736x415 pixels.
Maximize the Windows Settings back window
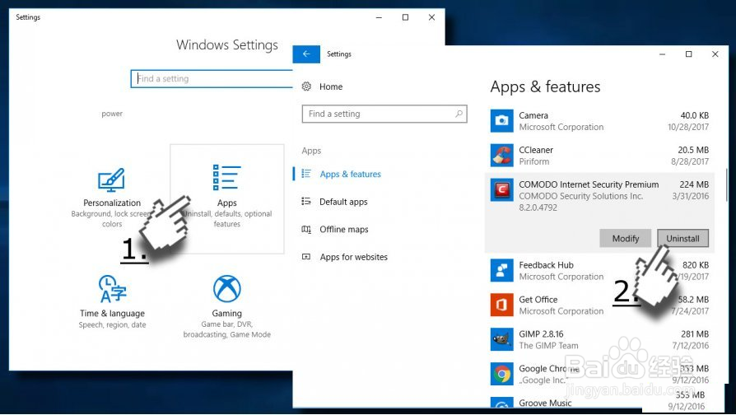coord(405,17)
